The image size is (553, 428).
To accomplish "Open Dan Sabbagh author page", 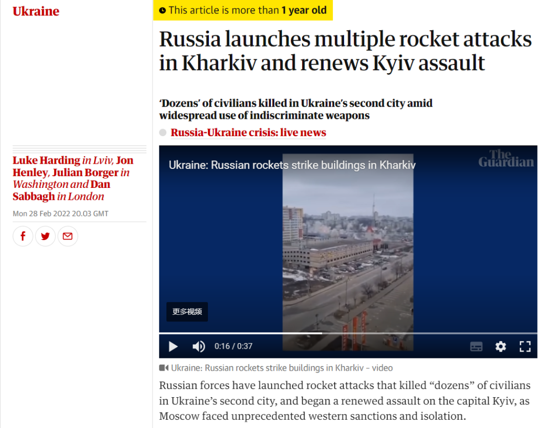I will click(x=61, y=190).
